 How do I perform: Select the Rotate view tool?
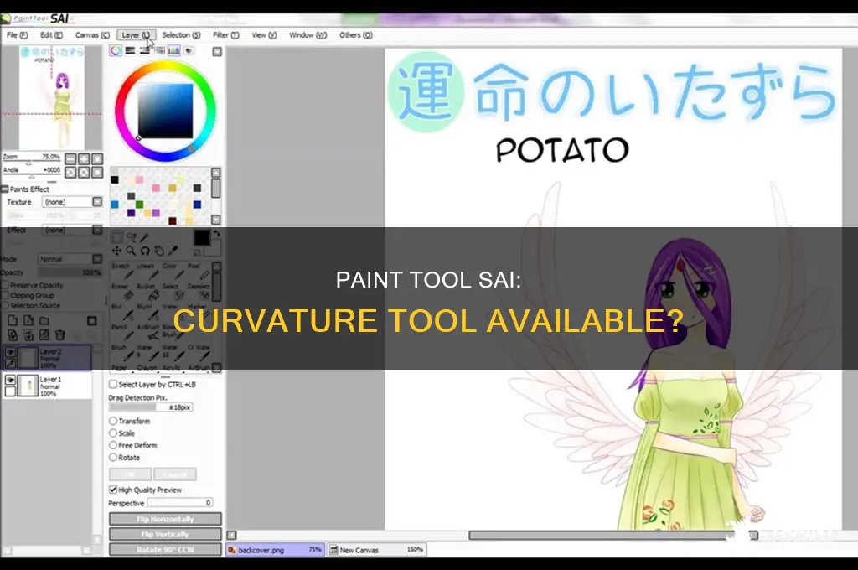(144, 251)
